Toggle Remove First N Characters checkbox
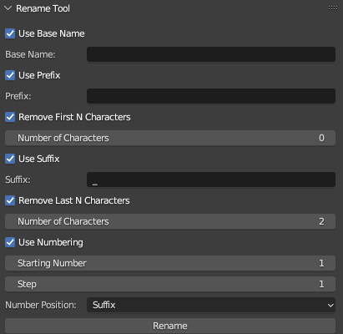This screenshot has height=334, width=343. [10, 117]
